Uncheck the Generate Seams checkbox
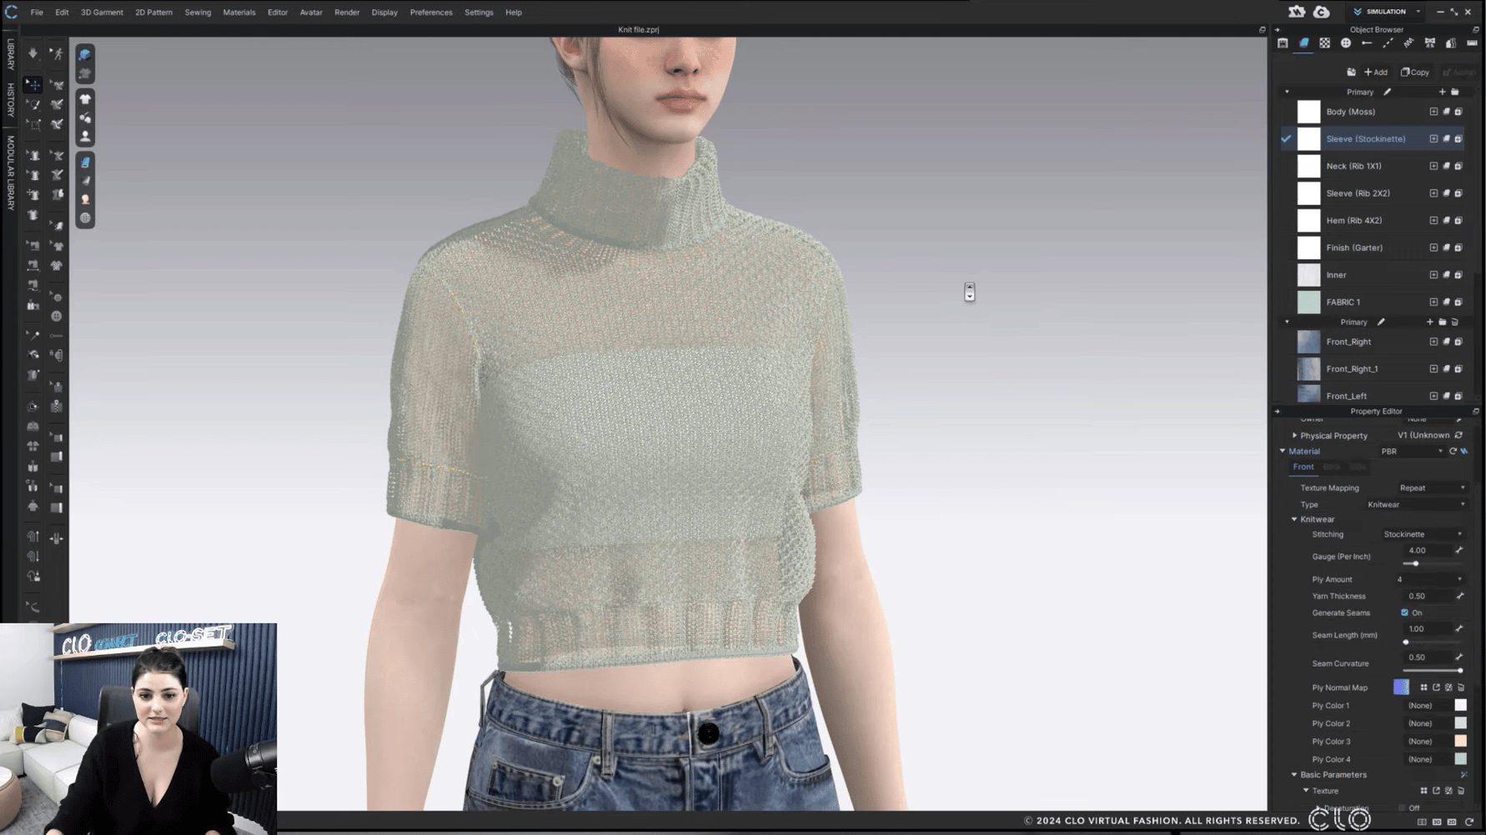This screenshot has height=835, width=1486. coord(1404,612)
